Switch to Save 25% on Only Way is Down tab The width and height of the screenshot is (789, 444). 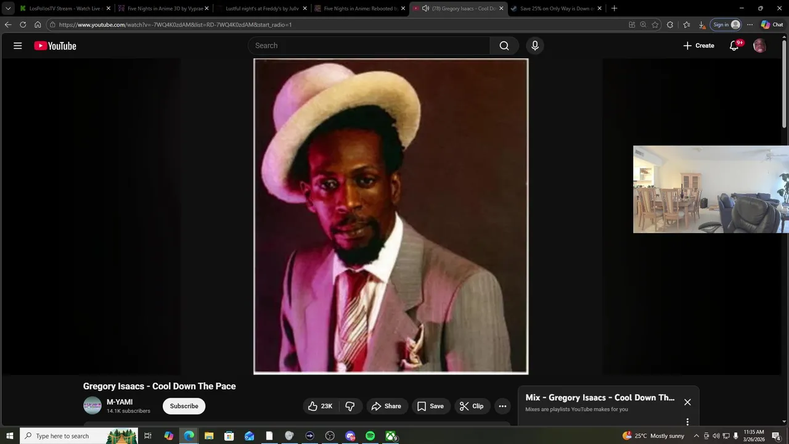(x=556, y=9)
